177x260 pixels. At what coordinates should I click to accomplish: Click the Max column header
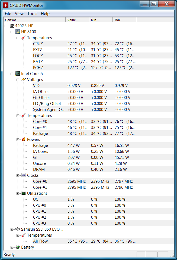(x=124, y=20)
